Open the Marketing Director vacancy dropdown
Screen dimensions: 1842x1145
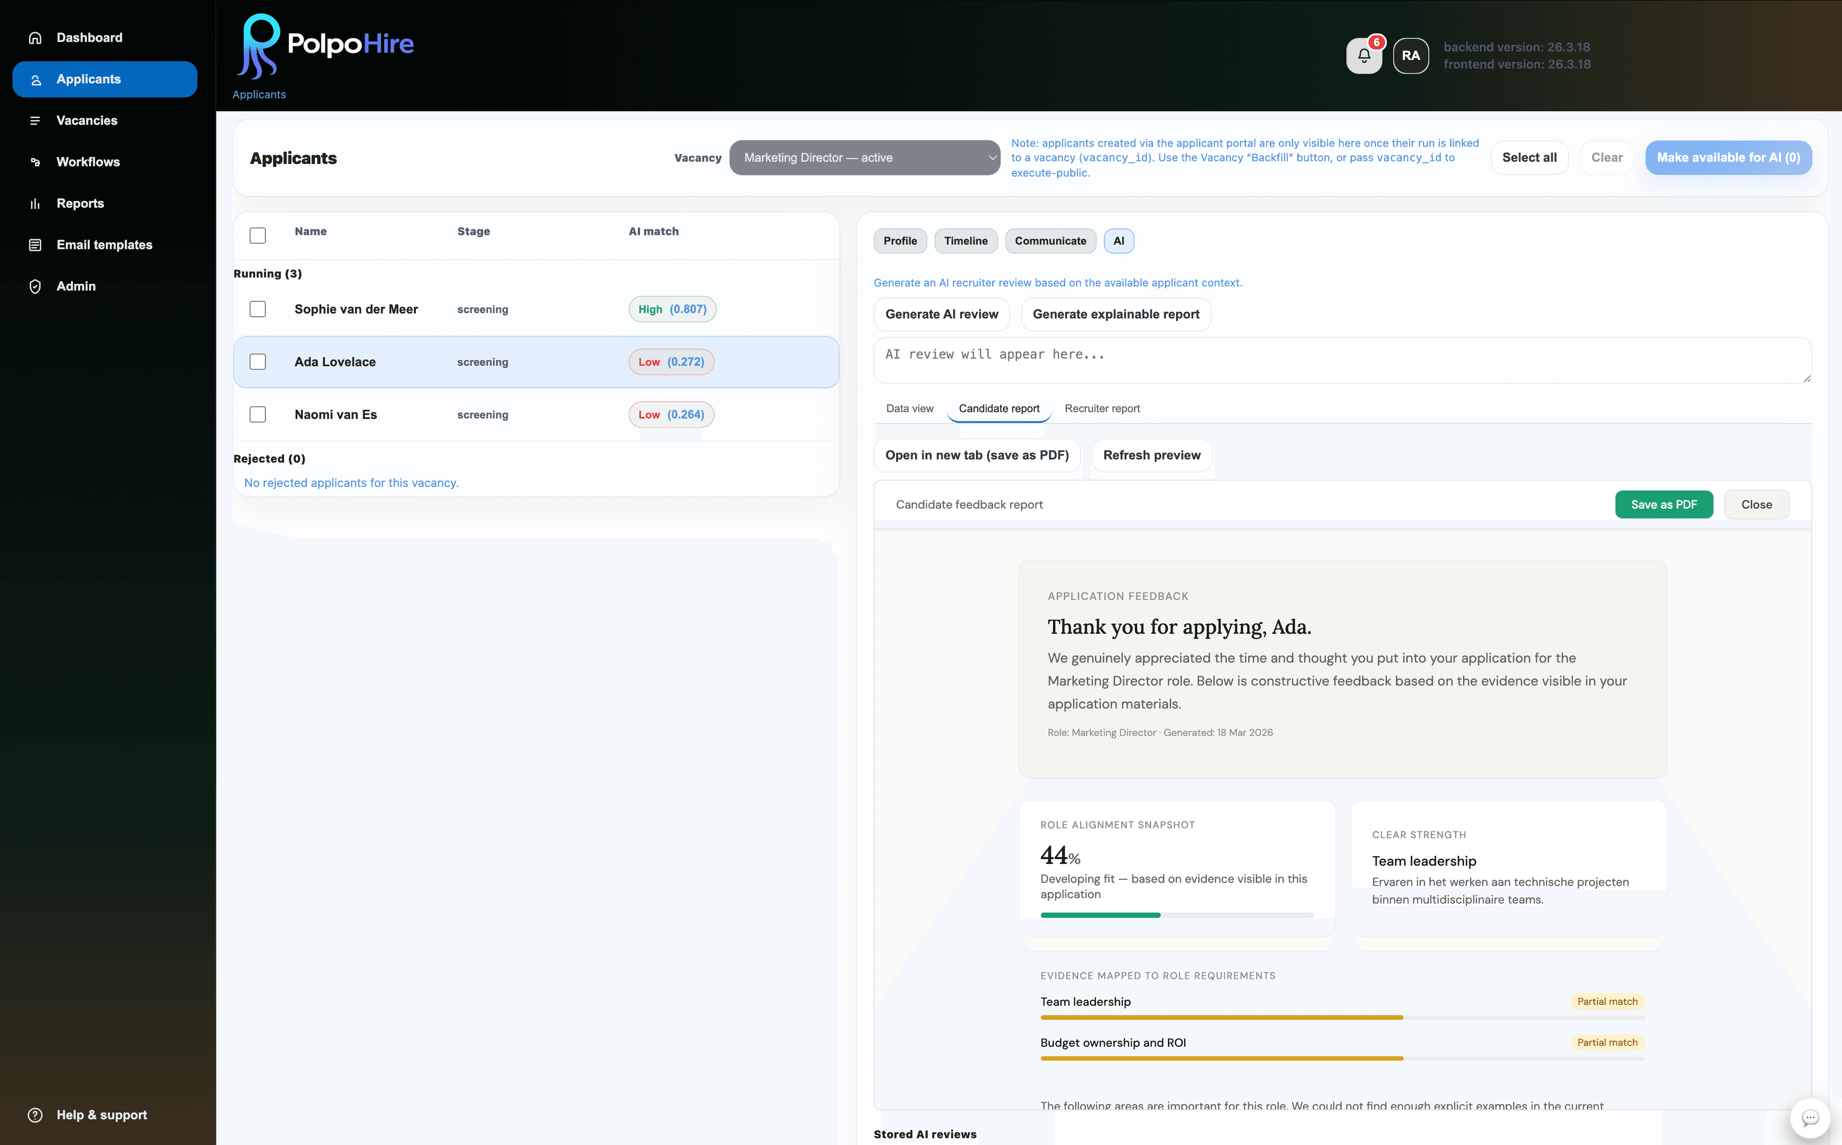864,158
